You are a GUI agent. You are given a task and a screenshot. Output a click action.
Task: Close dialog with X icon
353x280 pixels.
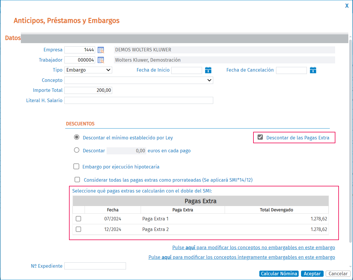tap(347, 6)
